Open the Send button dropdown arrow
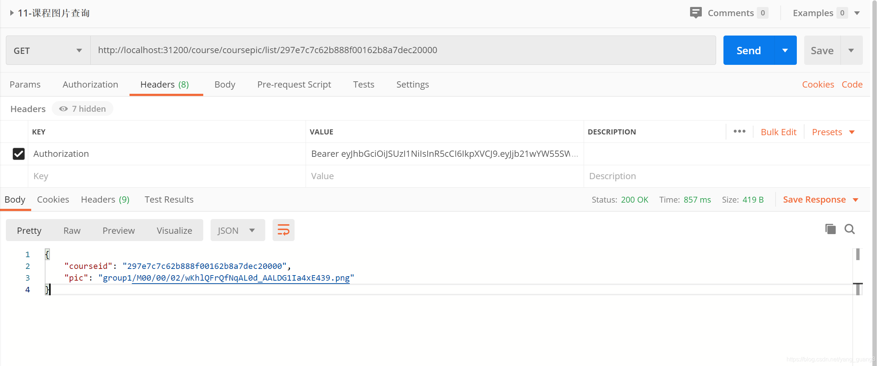The width and height of the screenshot is (879, 366). (x=785, y=51)
